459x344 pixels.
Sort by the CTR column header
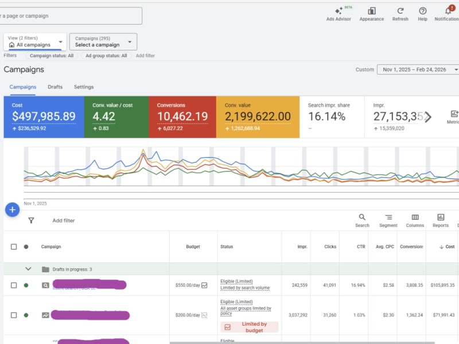361,247
